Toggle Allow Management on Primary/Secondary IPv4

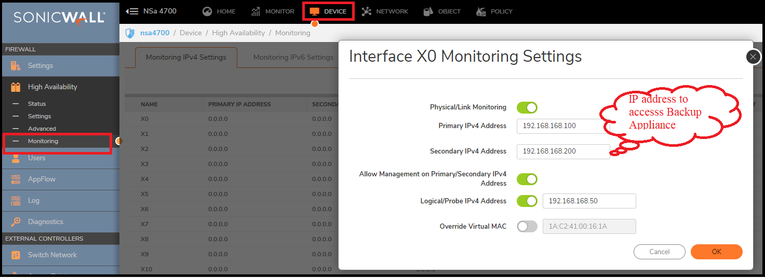point(527,179)
